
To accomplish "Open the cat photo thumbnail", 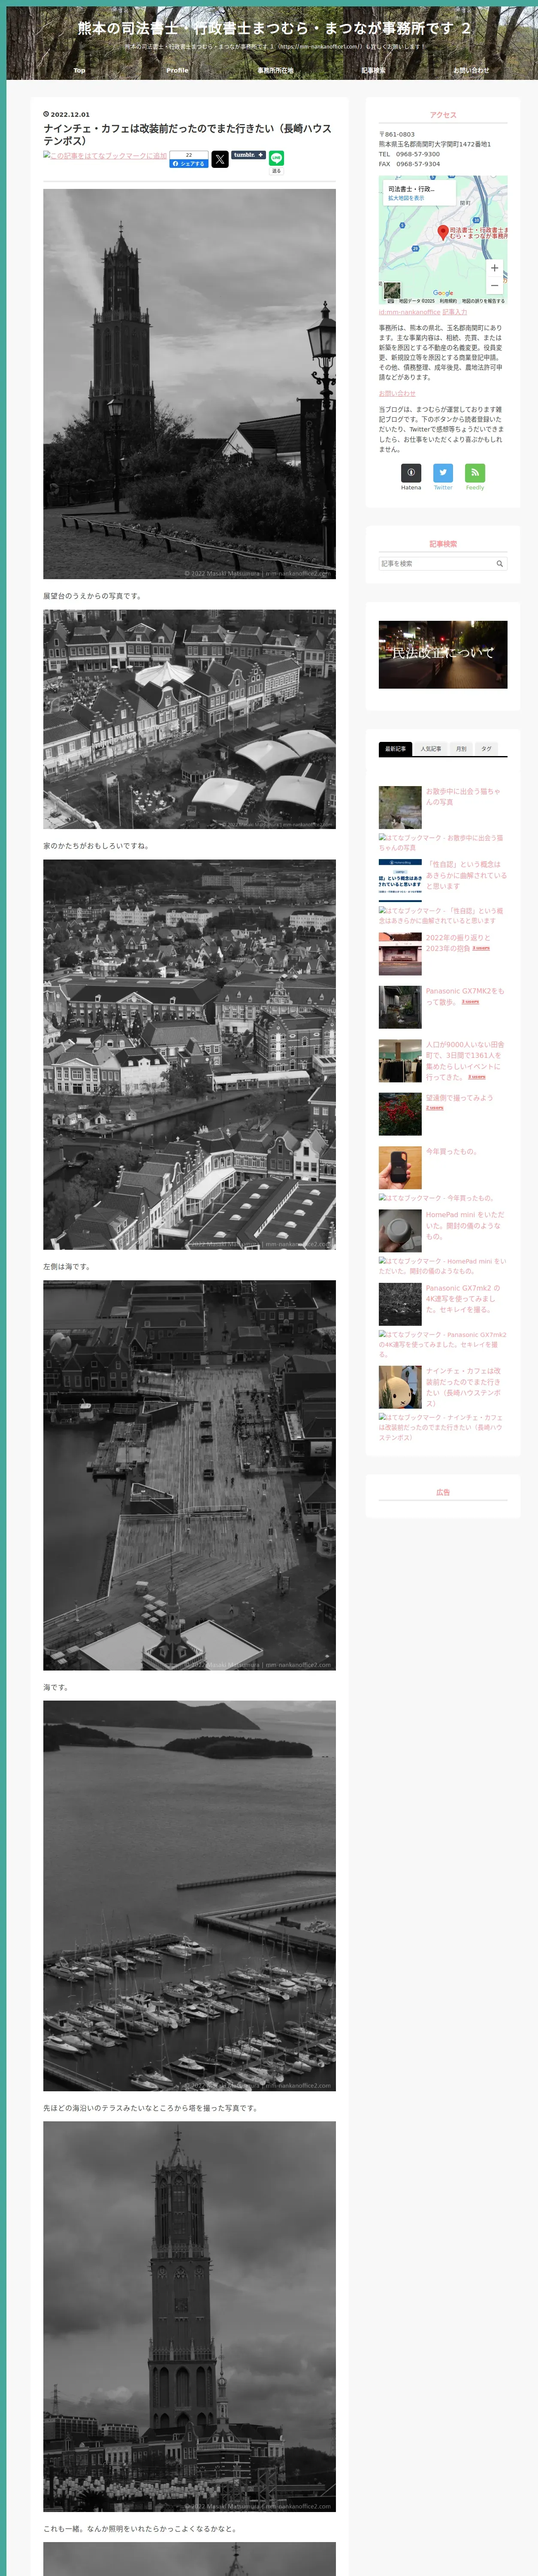I will coord(400,807).
